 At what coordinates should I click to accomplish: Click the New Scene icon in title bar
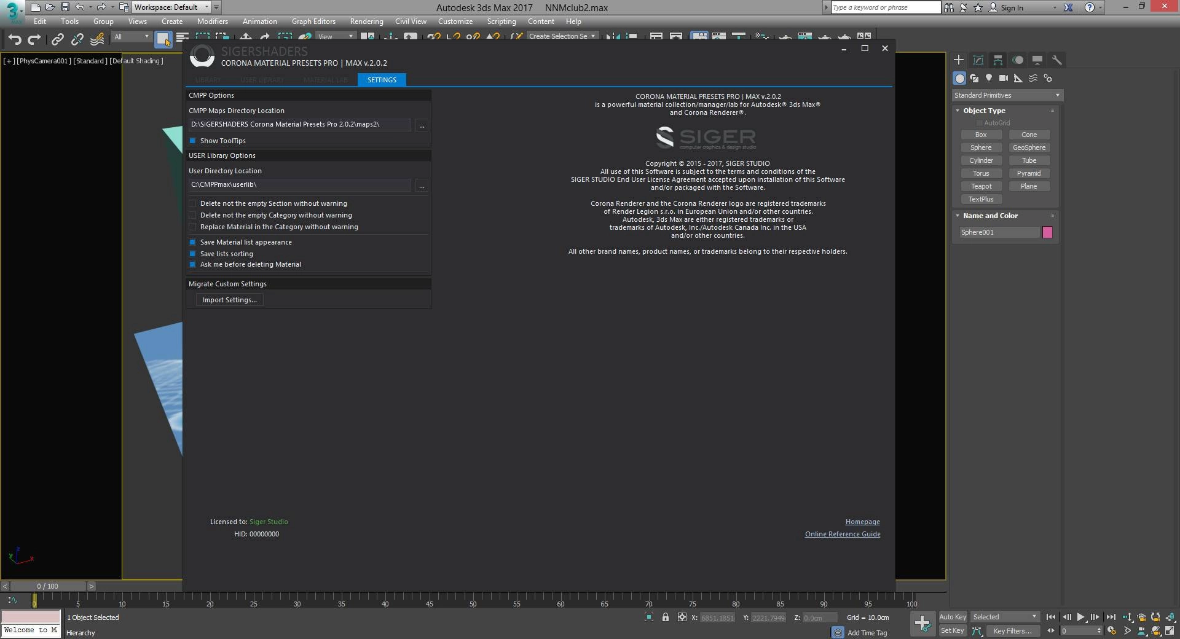[35, 7]
